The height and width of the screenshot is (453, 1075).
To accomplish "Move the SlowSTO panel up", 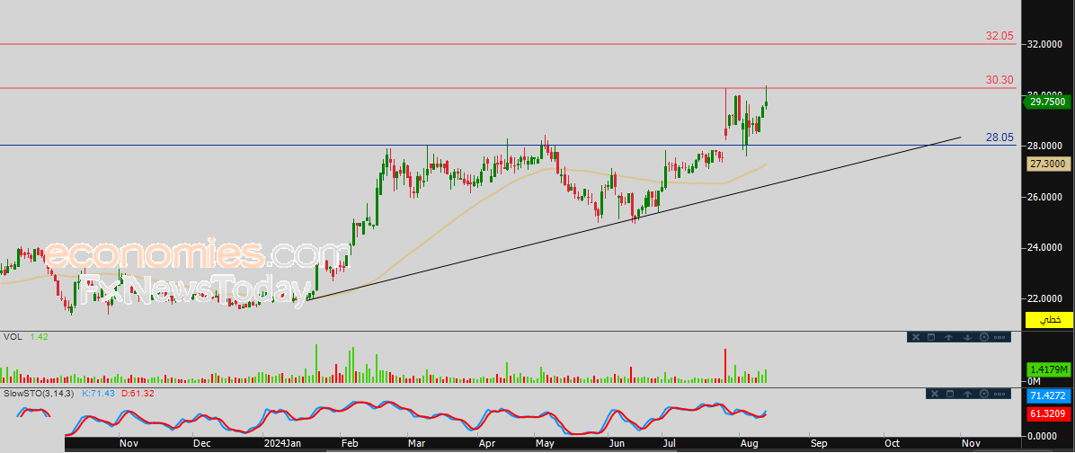I will click(967, 394).
